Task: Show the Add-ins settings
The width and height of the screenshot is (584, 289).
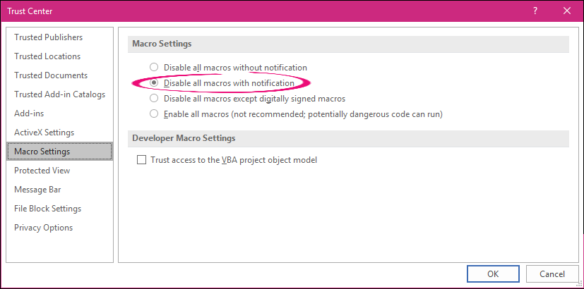Action: click(x=29, y=113)
